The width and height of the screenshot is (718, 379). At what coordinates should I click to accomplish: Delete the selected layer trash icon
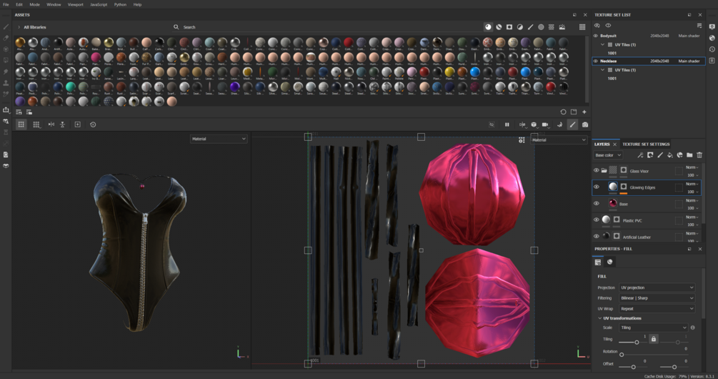point(699,155)
